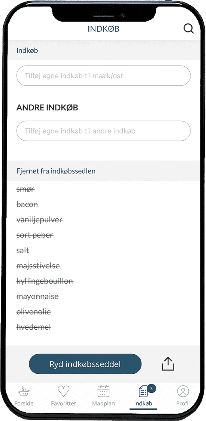
Task: Open search with the magnifier icon
Action: pyautogui.click(x=189, y=29)
